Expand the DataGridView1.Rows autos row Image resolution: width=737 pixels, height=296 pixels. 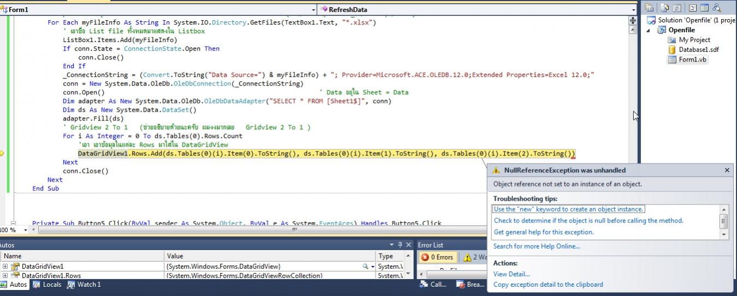point(5,276)
